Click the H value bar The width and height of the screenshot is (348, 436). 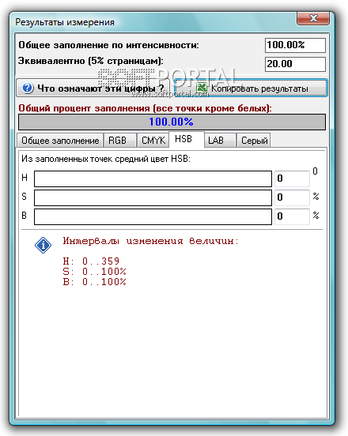pos(153,179)
